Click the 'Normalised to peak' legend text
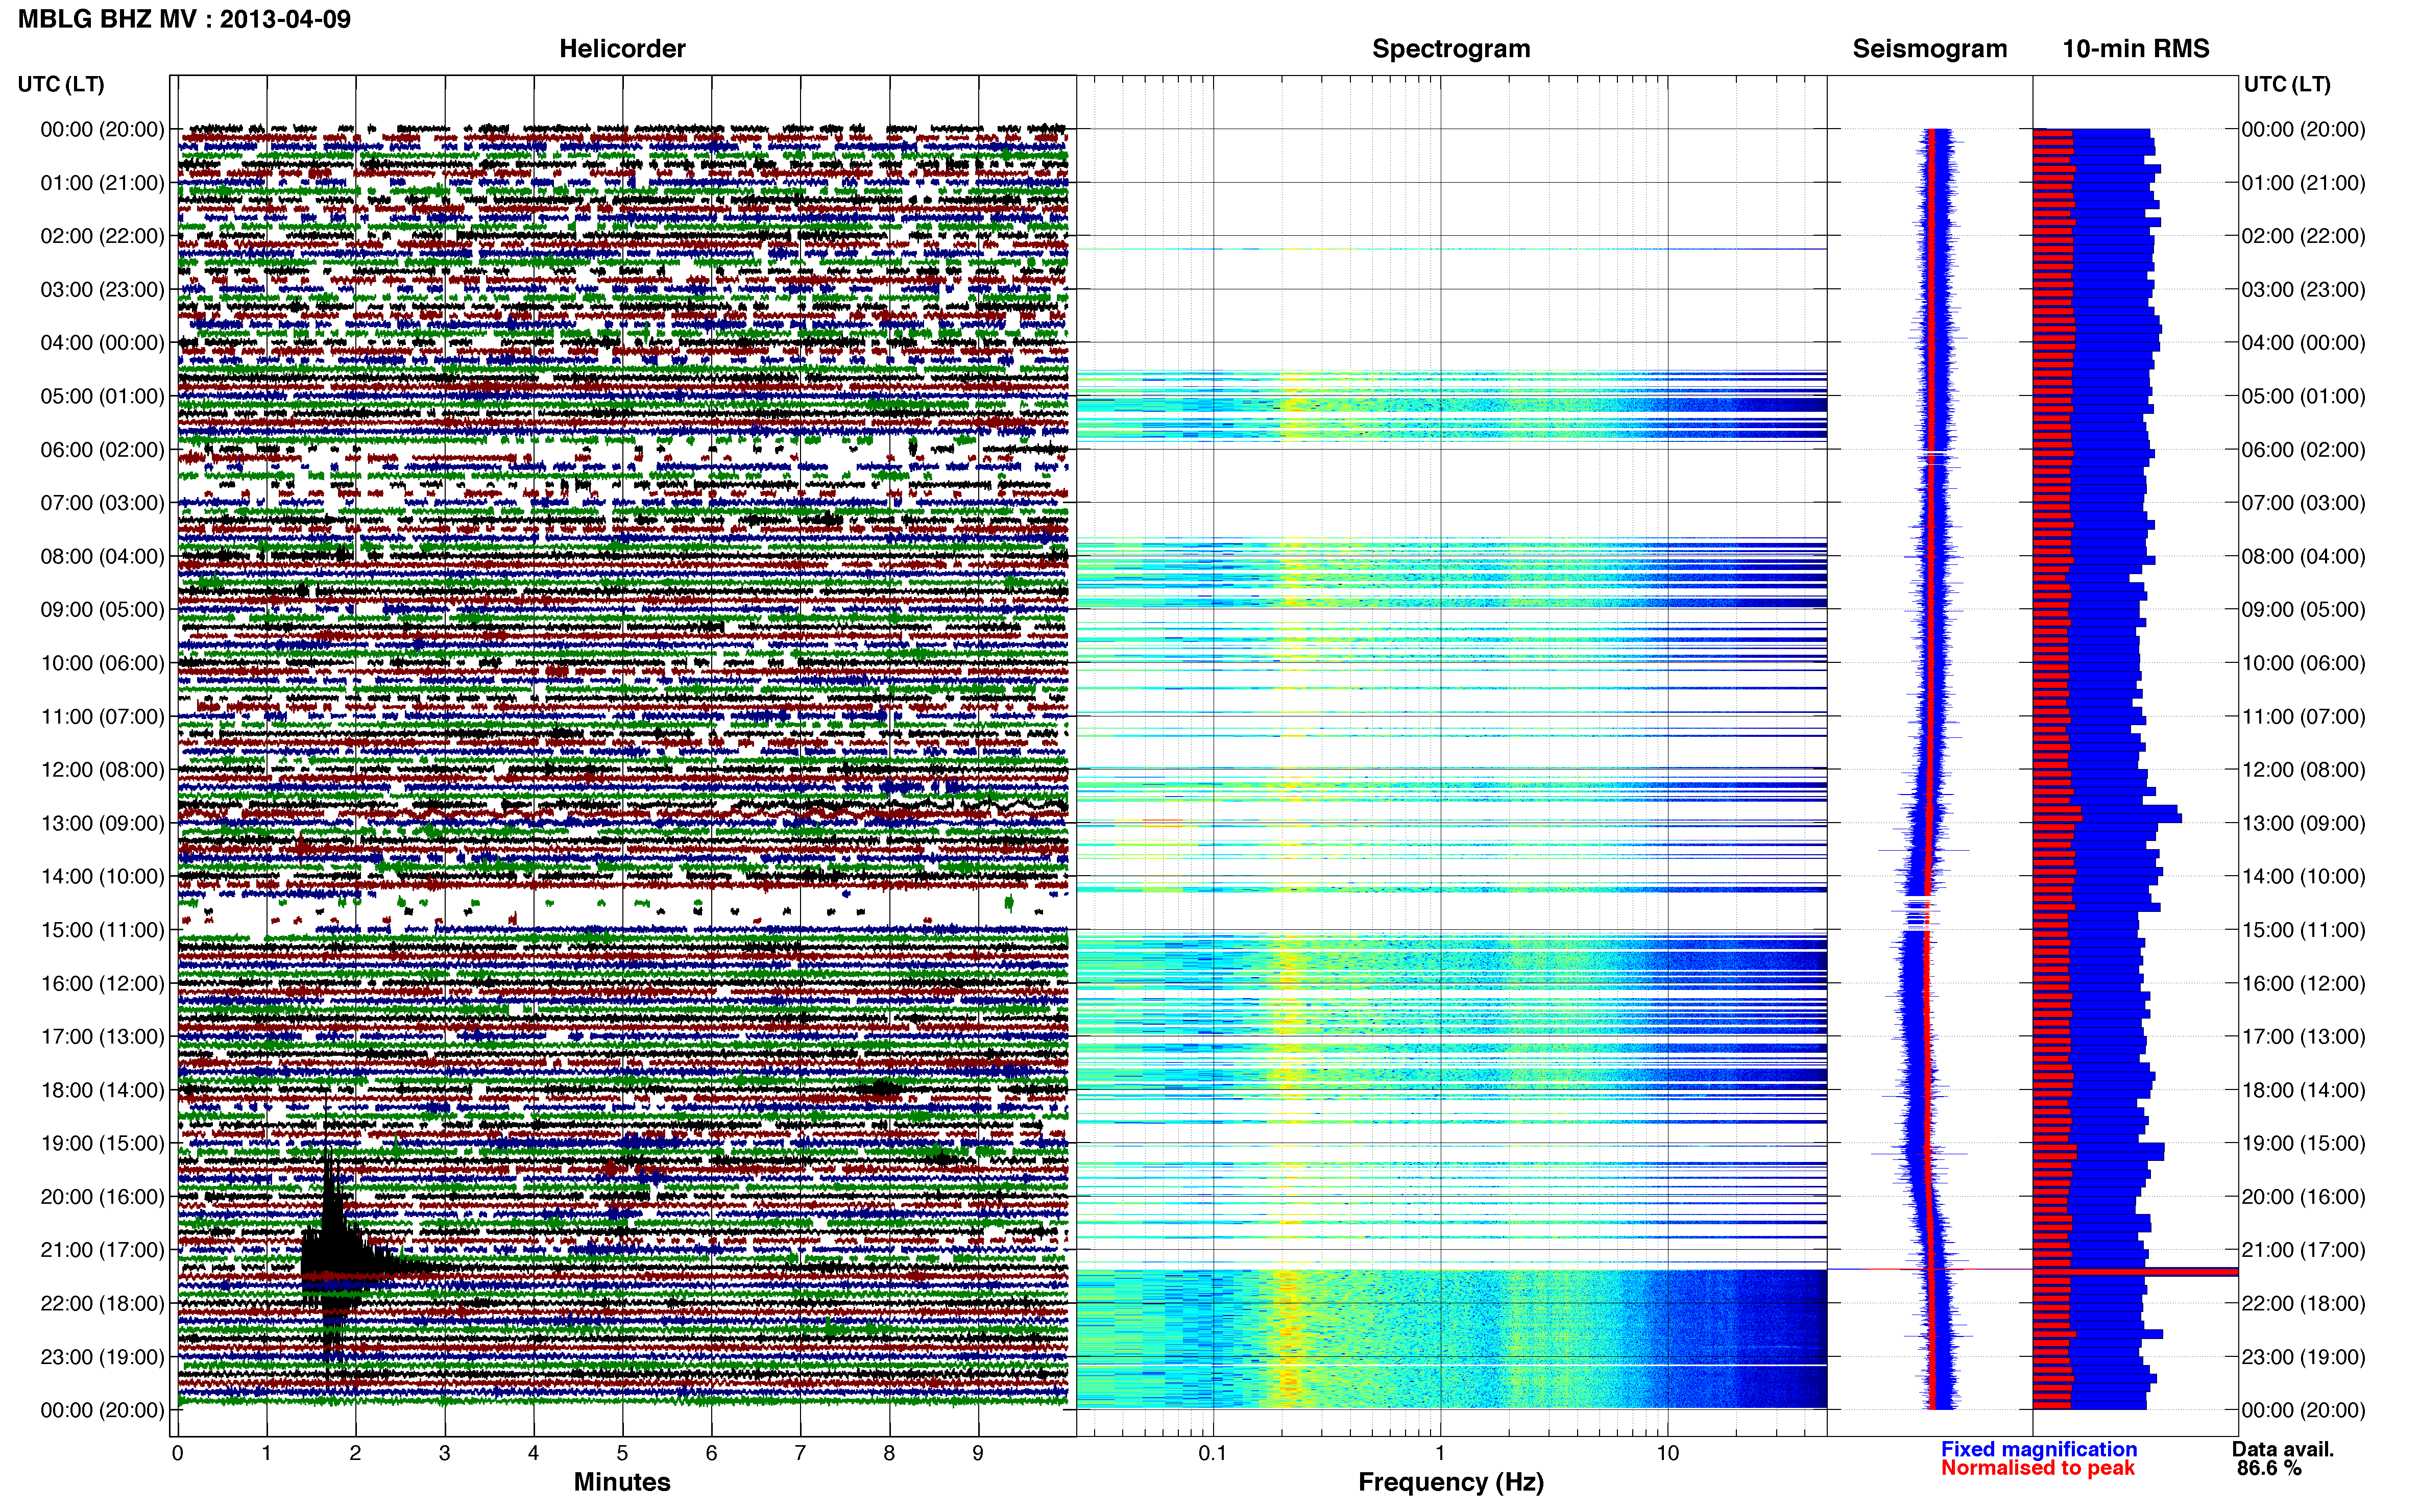Image resolution: width=2420 pixels, height=1512 pixels. click(2038, 1468)
